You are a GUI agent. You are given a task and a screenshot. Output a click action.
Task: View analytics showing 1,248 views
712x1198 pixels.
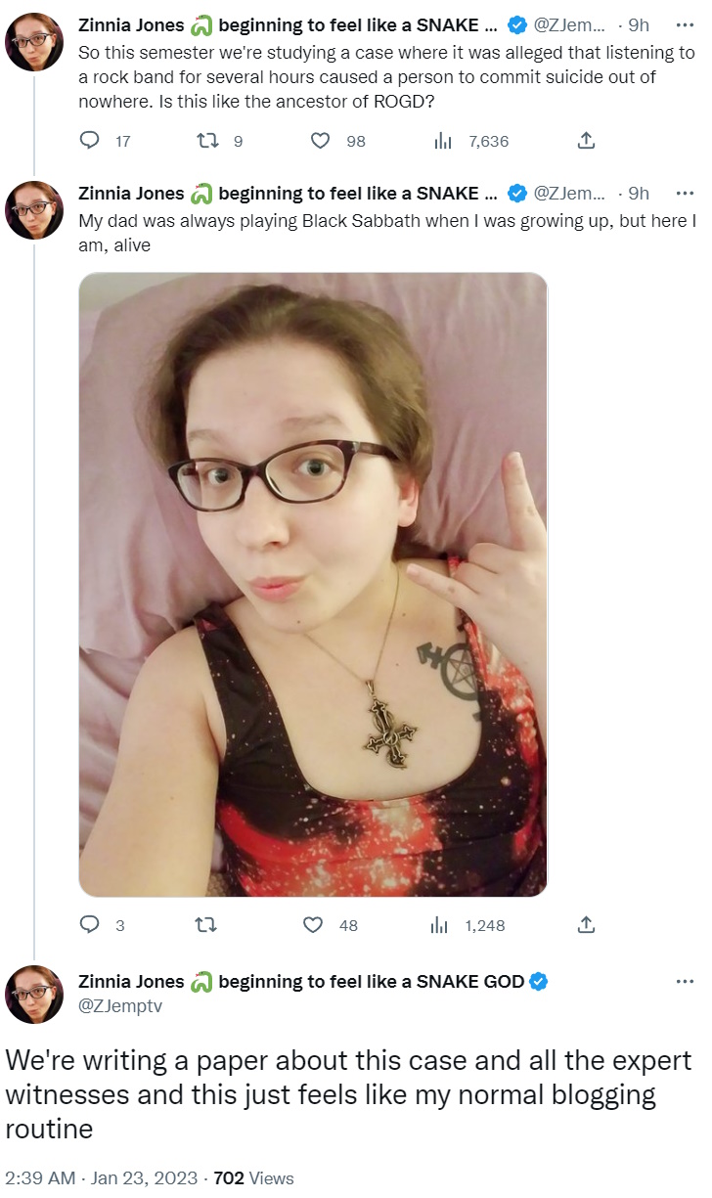pos(468,924)
